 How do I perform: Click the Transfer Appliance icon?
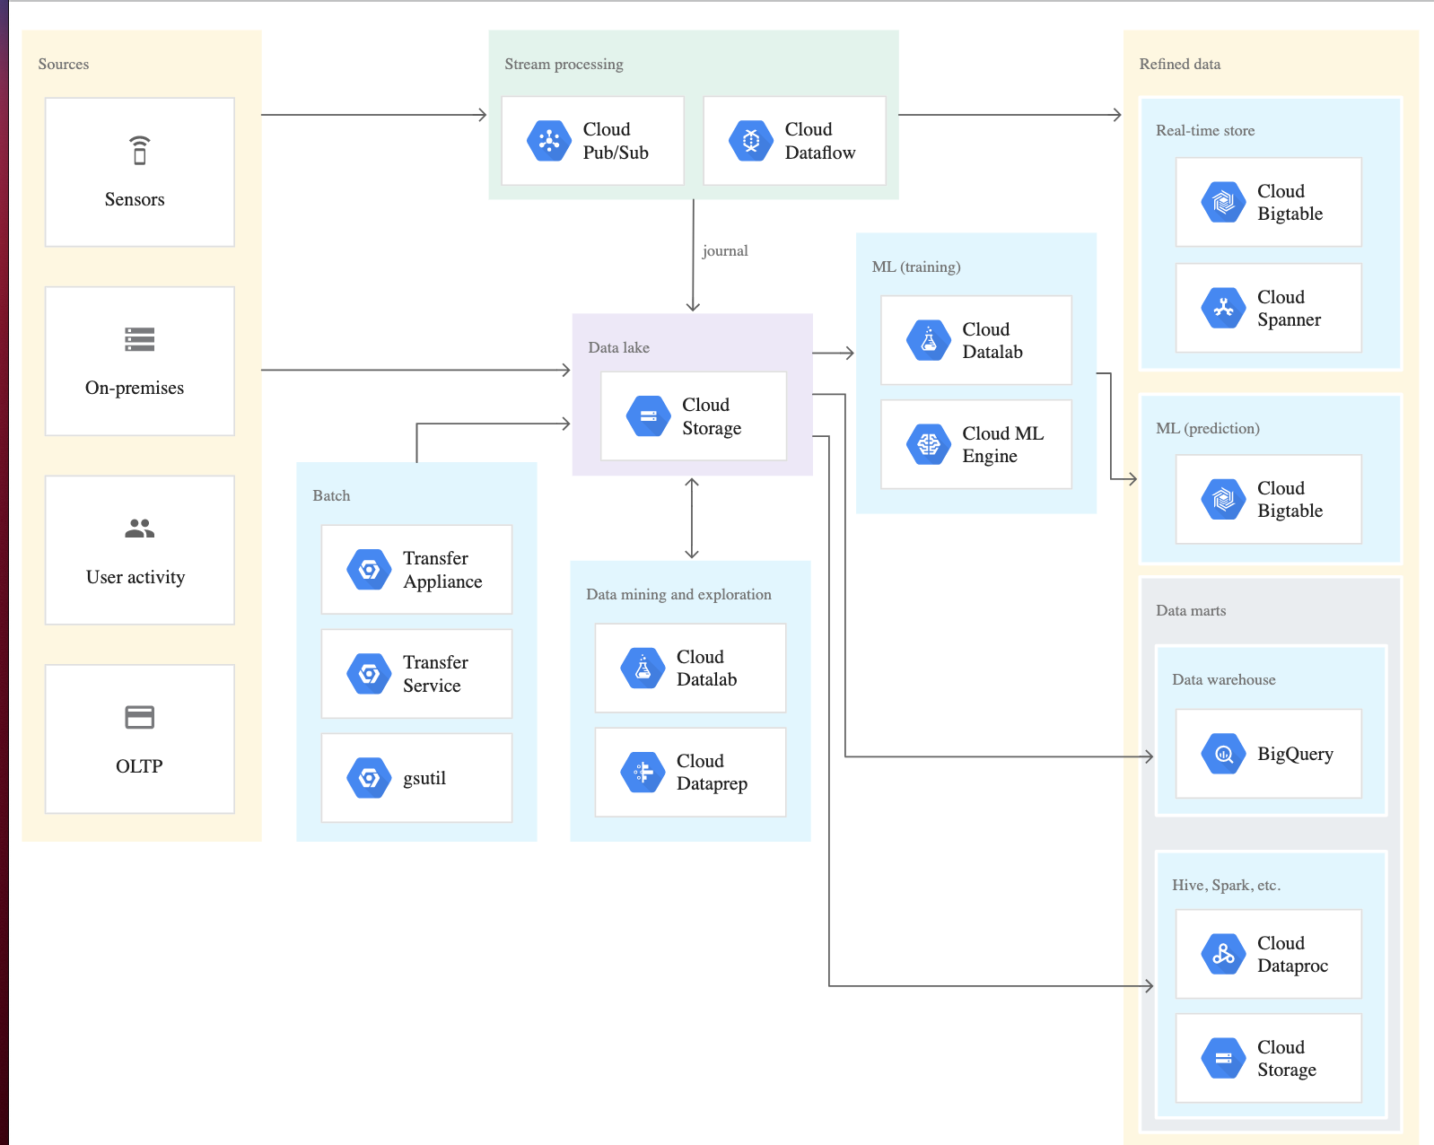[369, 570]
